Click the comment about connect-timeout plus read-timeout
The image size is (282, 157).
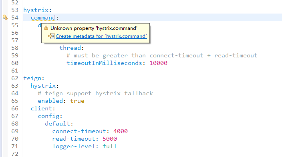click(x=162, y=55)
